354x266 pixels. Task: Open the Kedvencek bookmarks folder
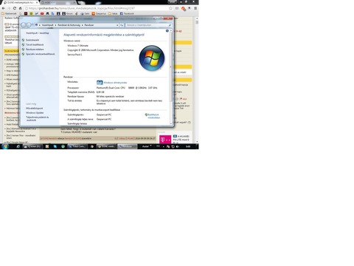point(9,13)
